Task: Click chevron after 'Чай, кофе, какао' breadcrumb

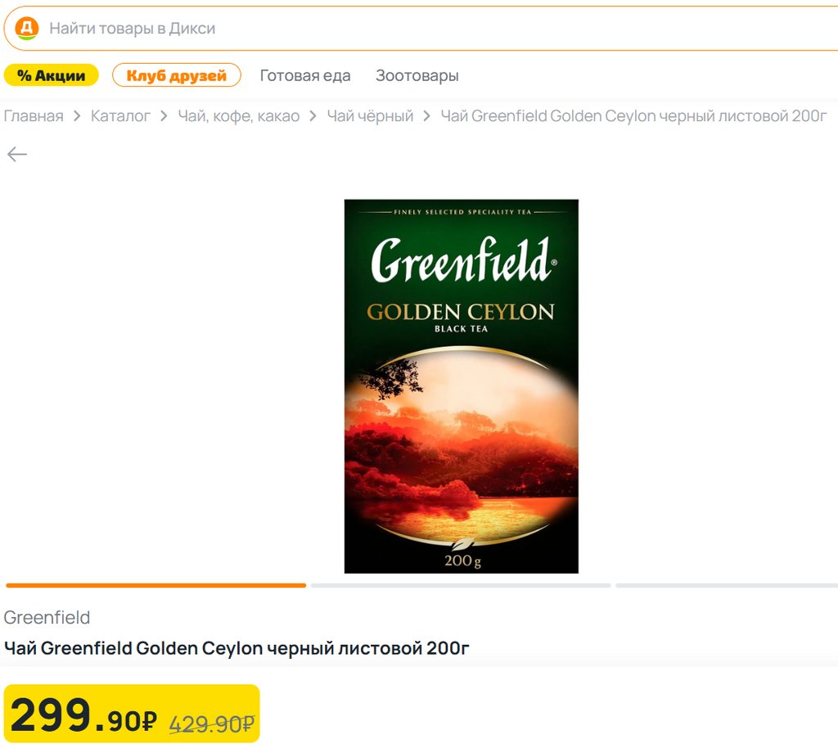Action: point(313,116)
